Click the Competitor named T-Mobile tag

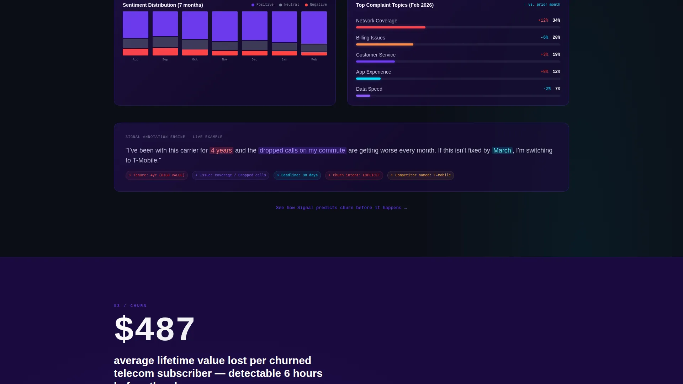(x=420, y=175)
